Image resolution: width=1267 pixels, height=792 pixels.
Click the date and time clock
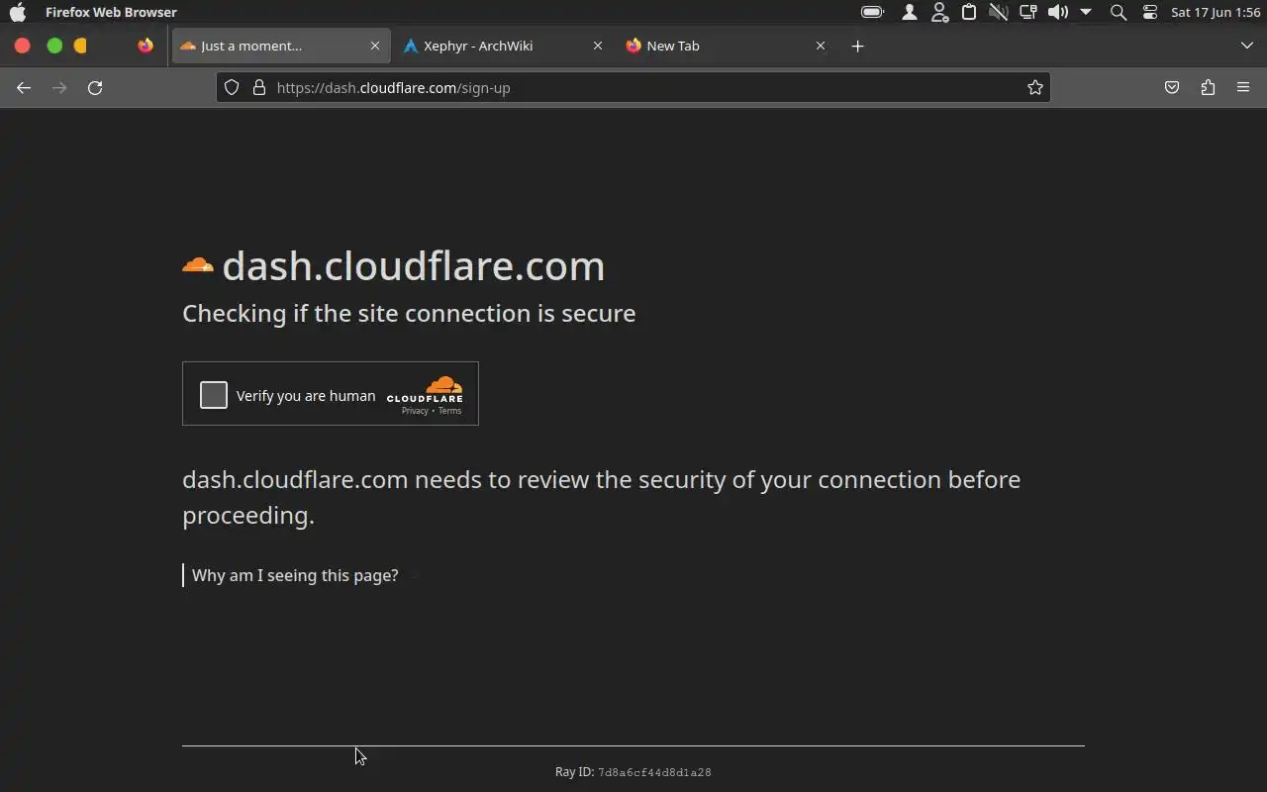(1216, 12)
